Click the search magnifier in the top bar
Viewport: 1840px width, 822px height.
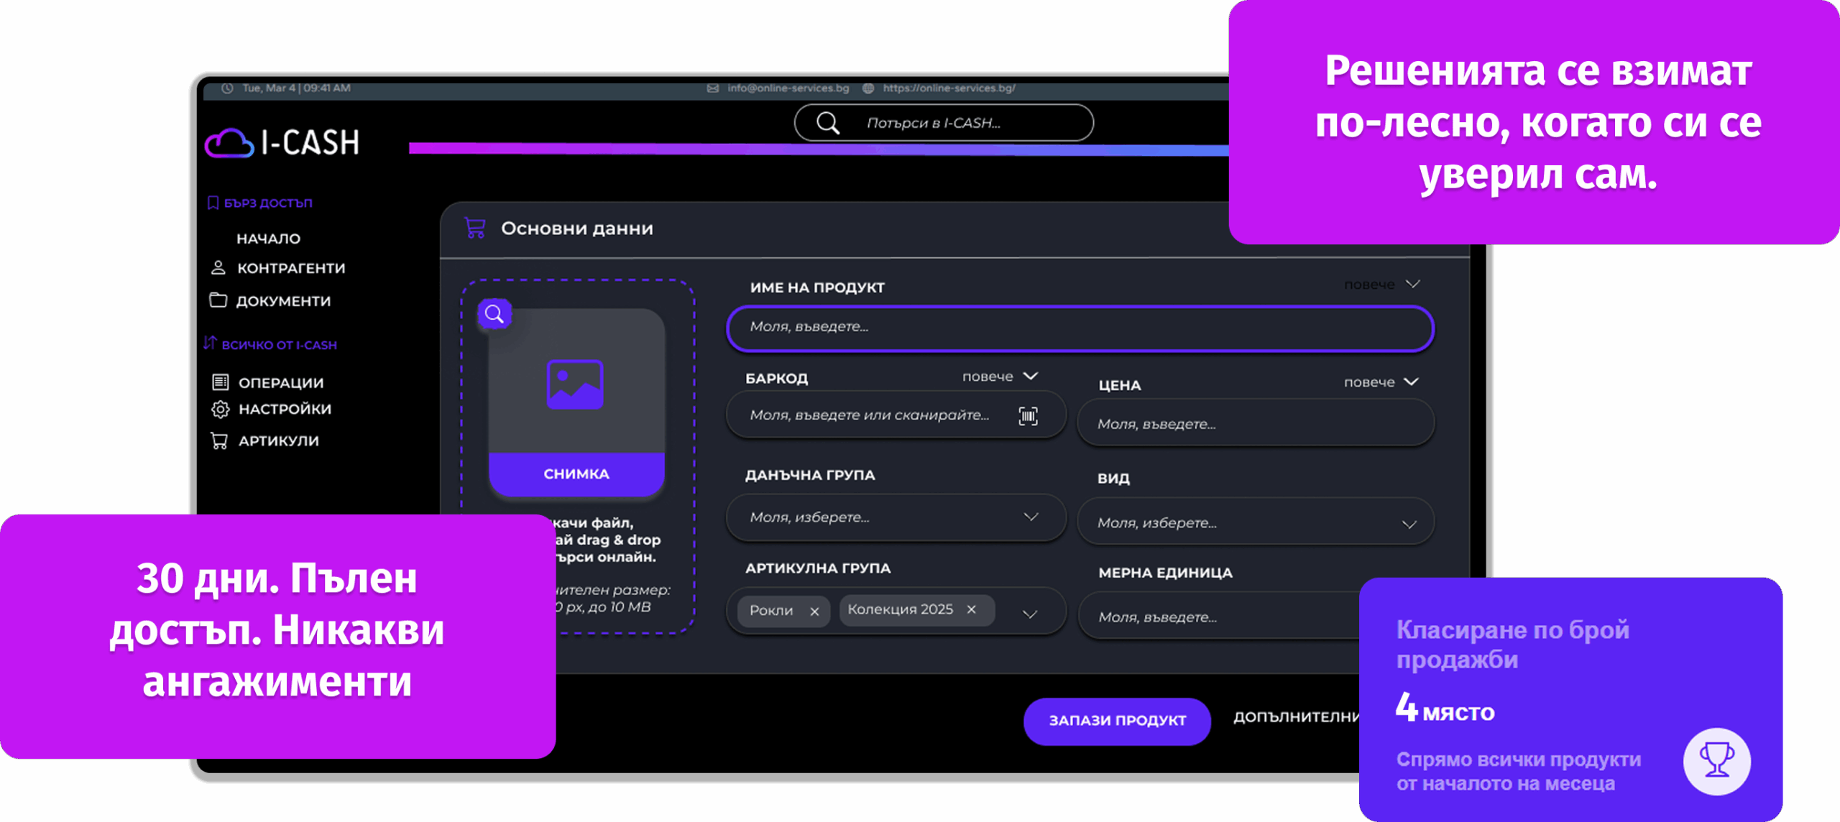827,123
